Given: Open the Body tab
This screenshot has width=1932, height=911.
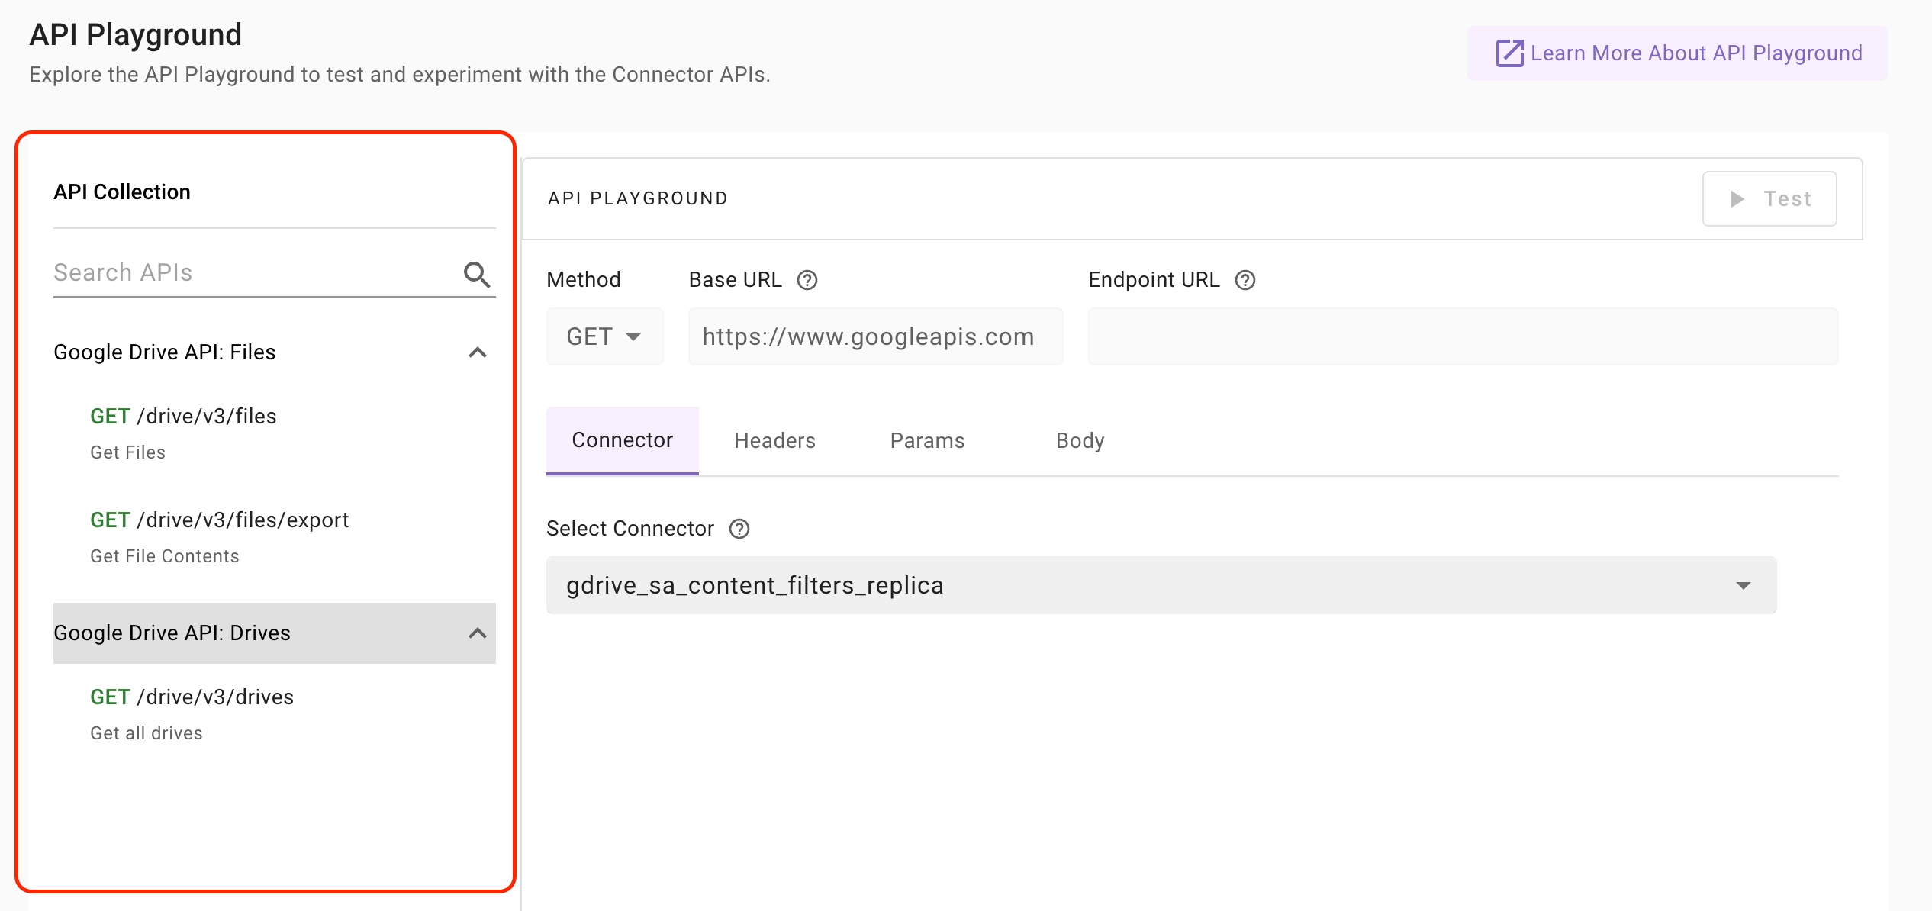Looking at the screenshot, I should pyautogui.click(x=1080, y=440).
